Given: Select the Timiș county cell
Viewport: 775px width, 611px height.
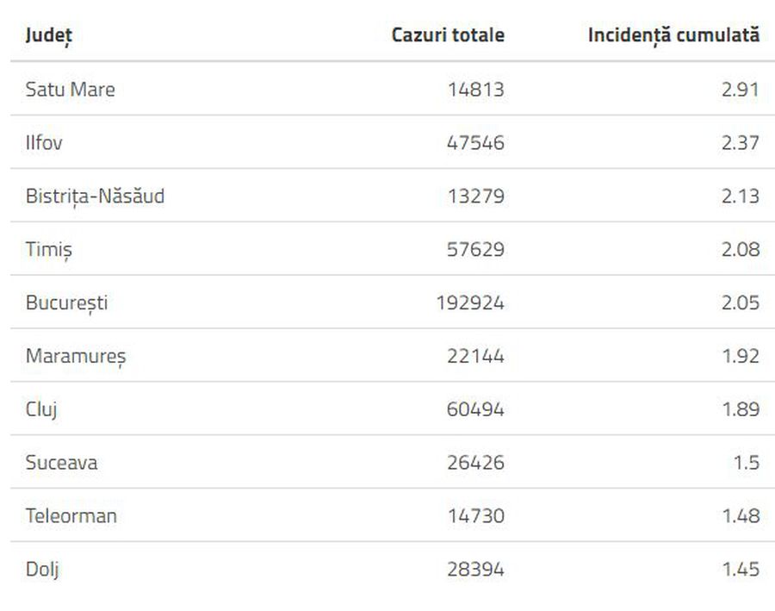Looking at the screenshot, I should pyautogui.click(x=48, y=250).
